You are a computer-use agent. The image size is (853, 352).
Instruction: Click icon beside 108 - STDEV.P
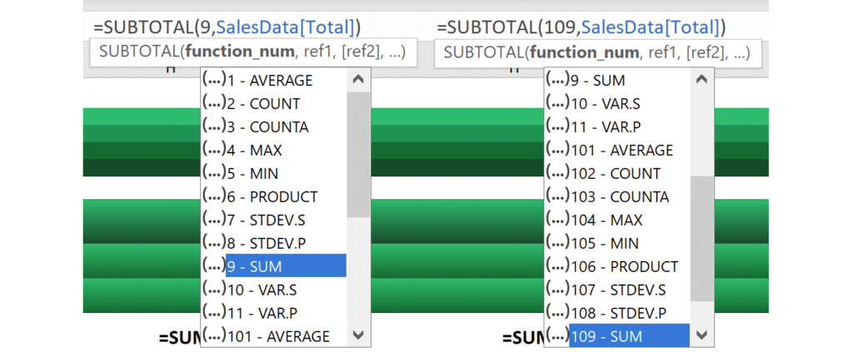click(x=557, y=313)
